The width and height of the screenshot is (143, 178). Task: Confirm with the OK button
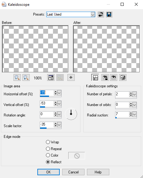coord(48,172)
